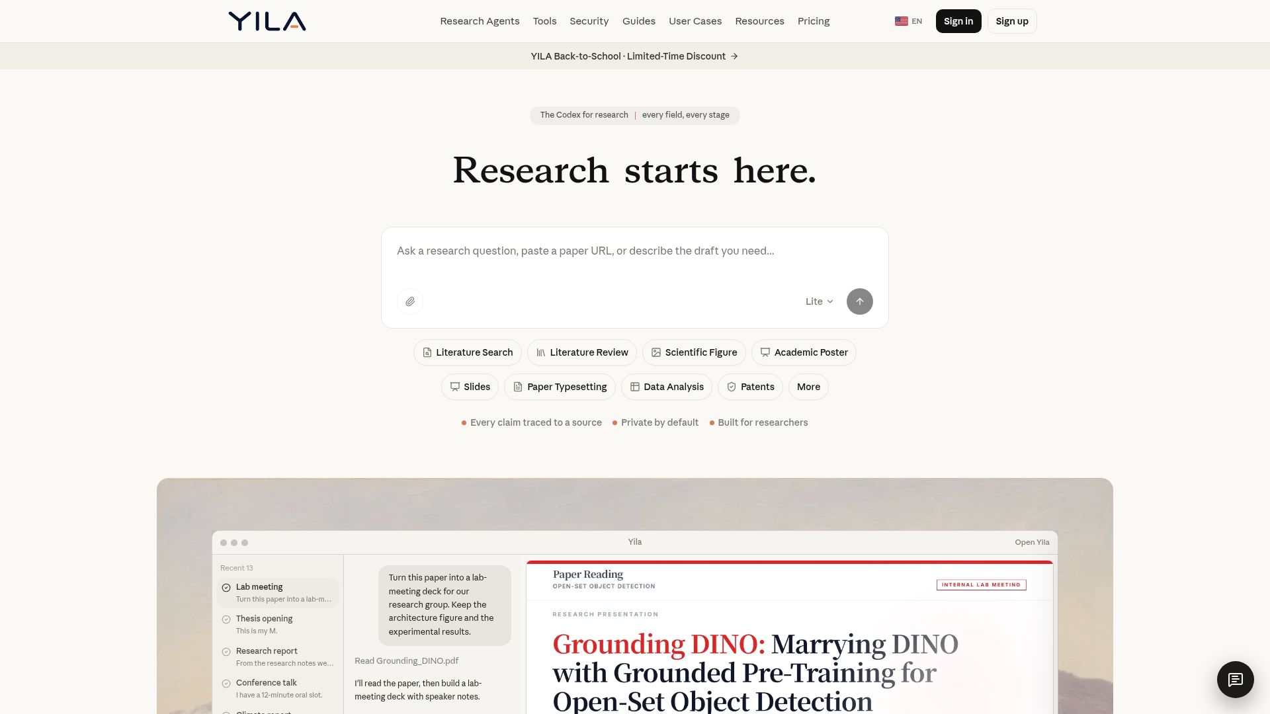Expand the More tools chip
This screenshot has width=1270, height=714.
(x=808, y=387)
